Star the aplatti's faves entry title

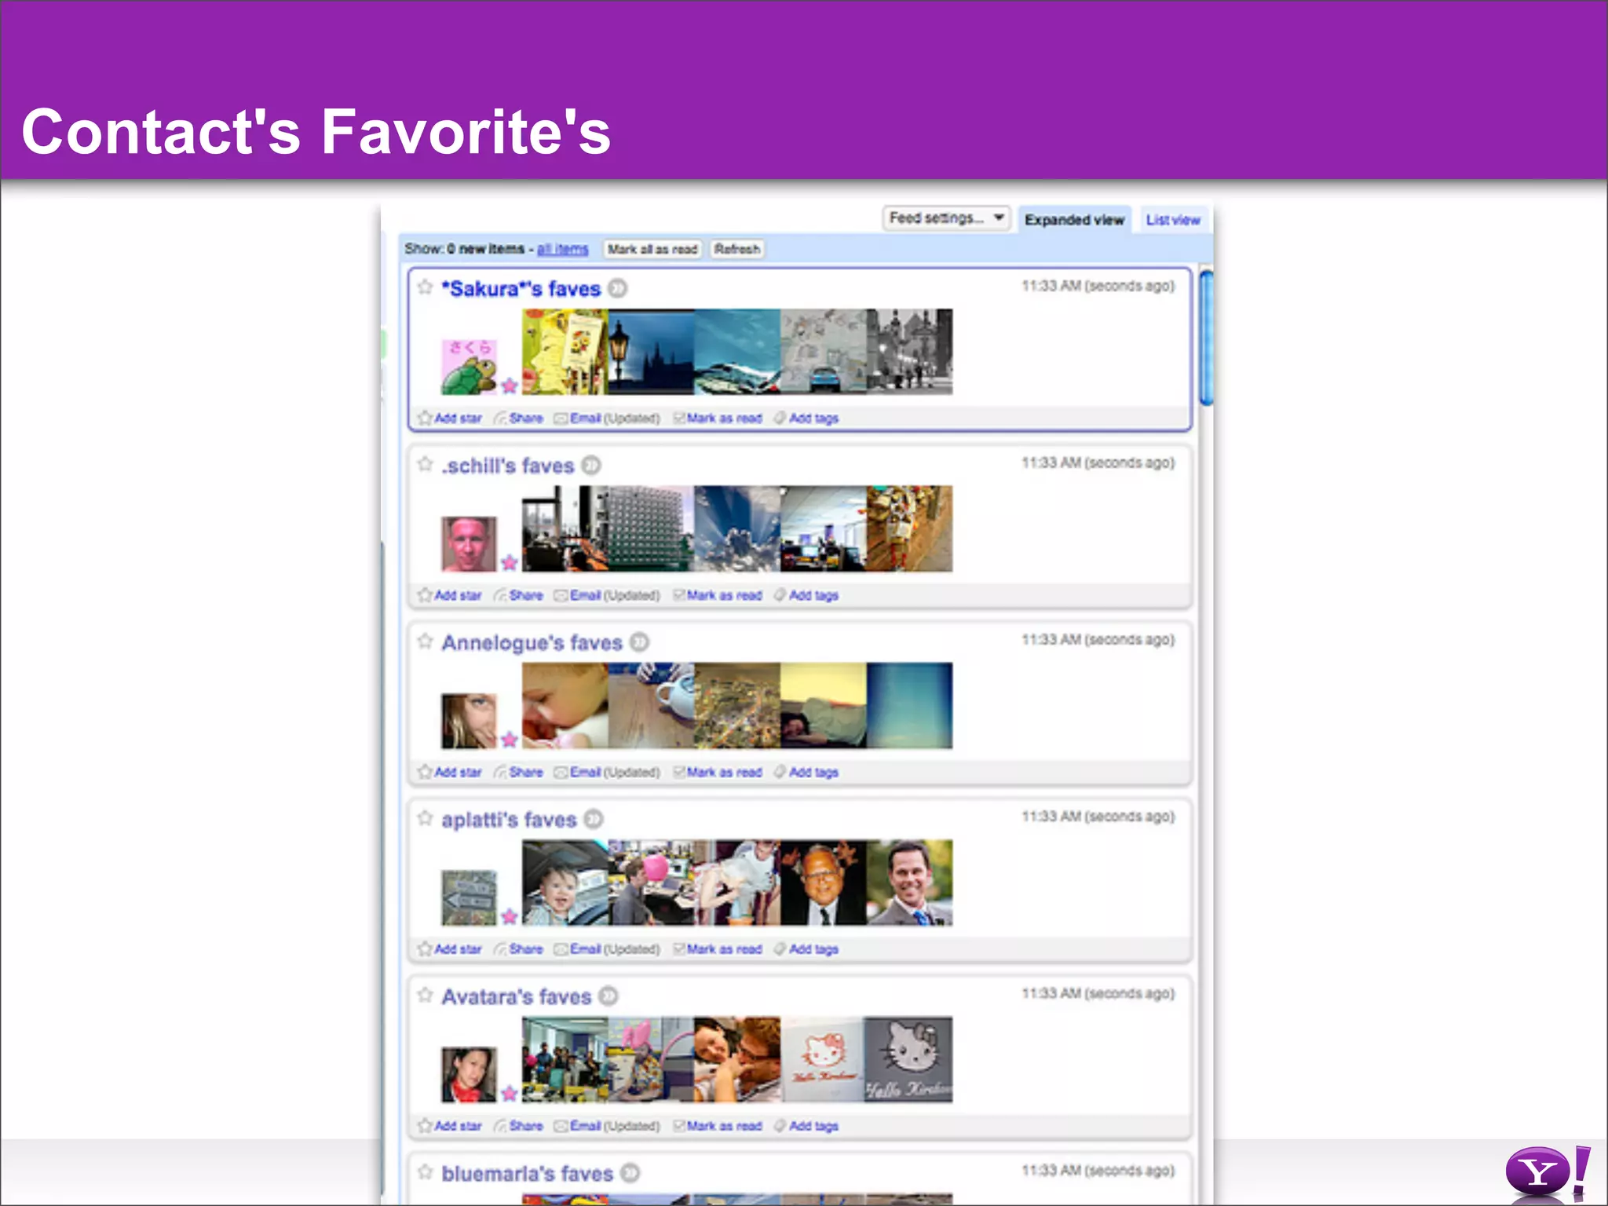(425, 818)
